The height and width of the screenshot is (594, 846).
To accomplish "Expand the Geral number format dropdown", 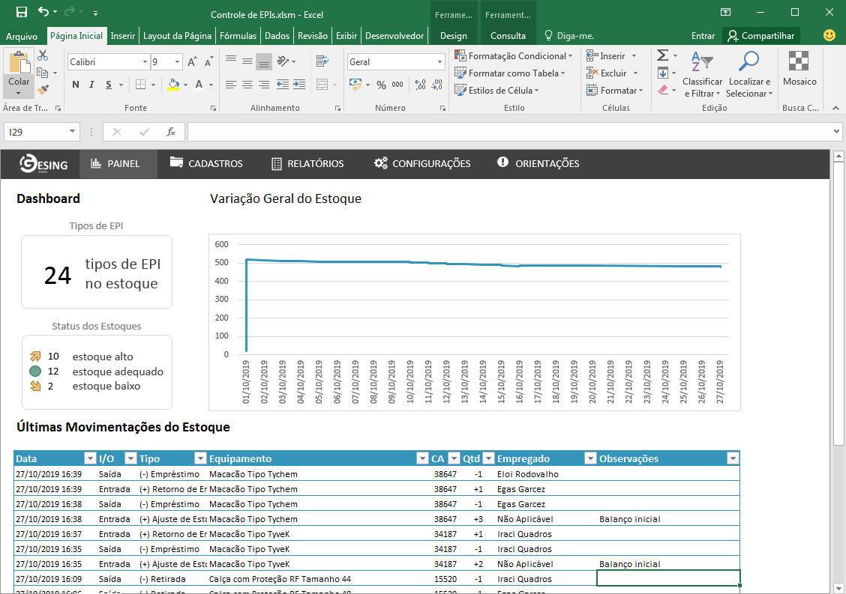I will (439, 62).
